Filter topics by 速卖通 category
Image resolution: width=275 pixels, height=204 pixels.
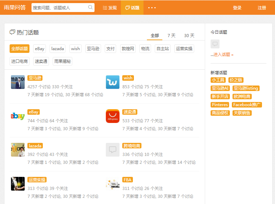point(41,61)
